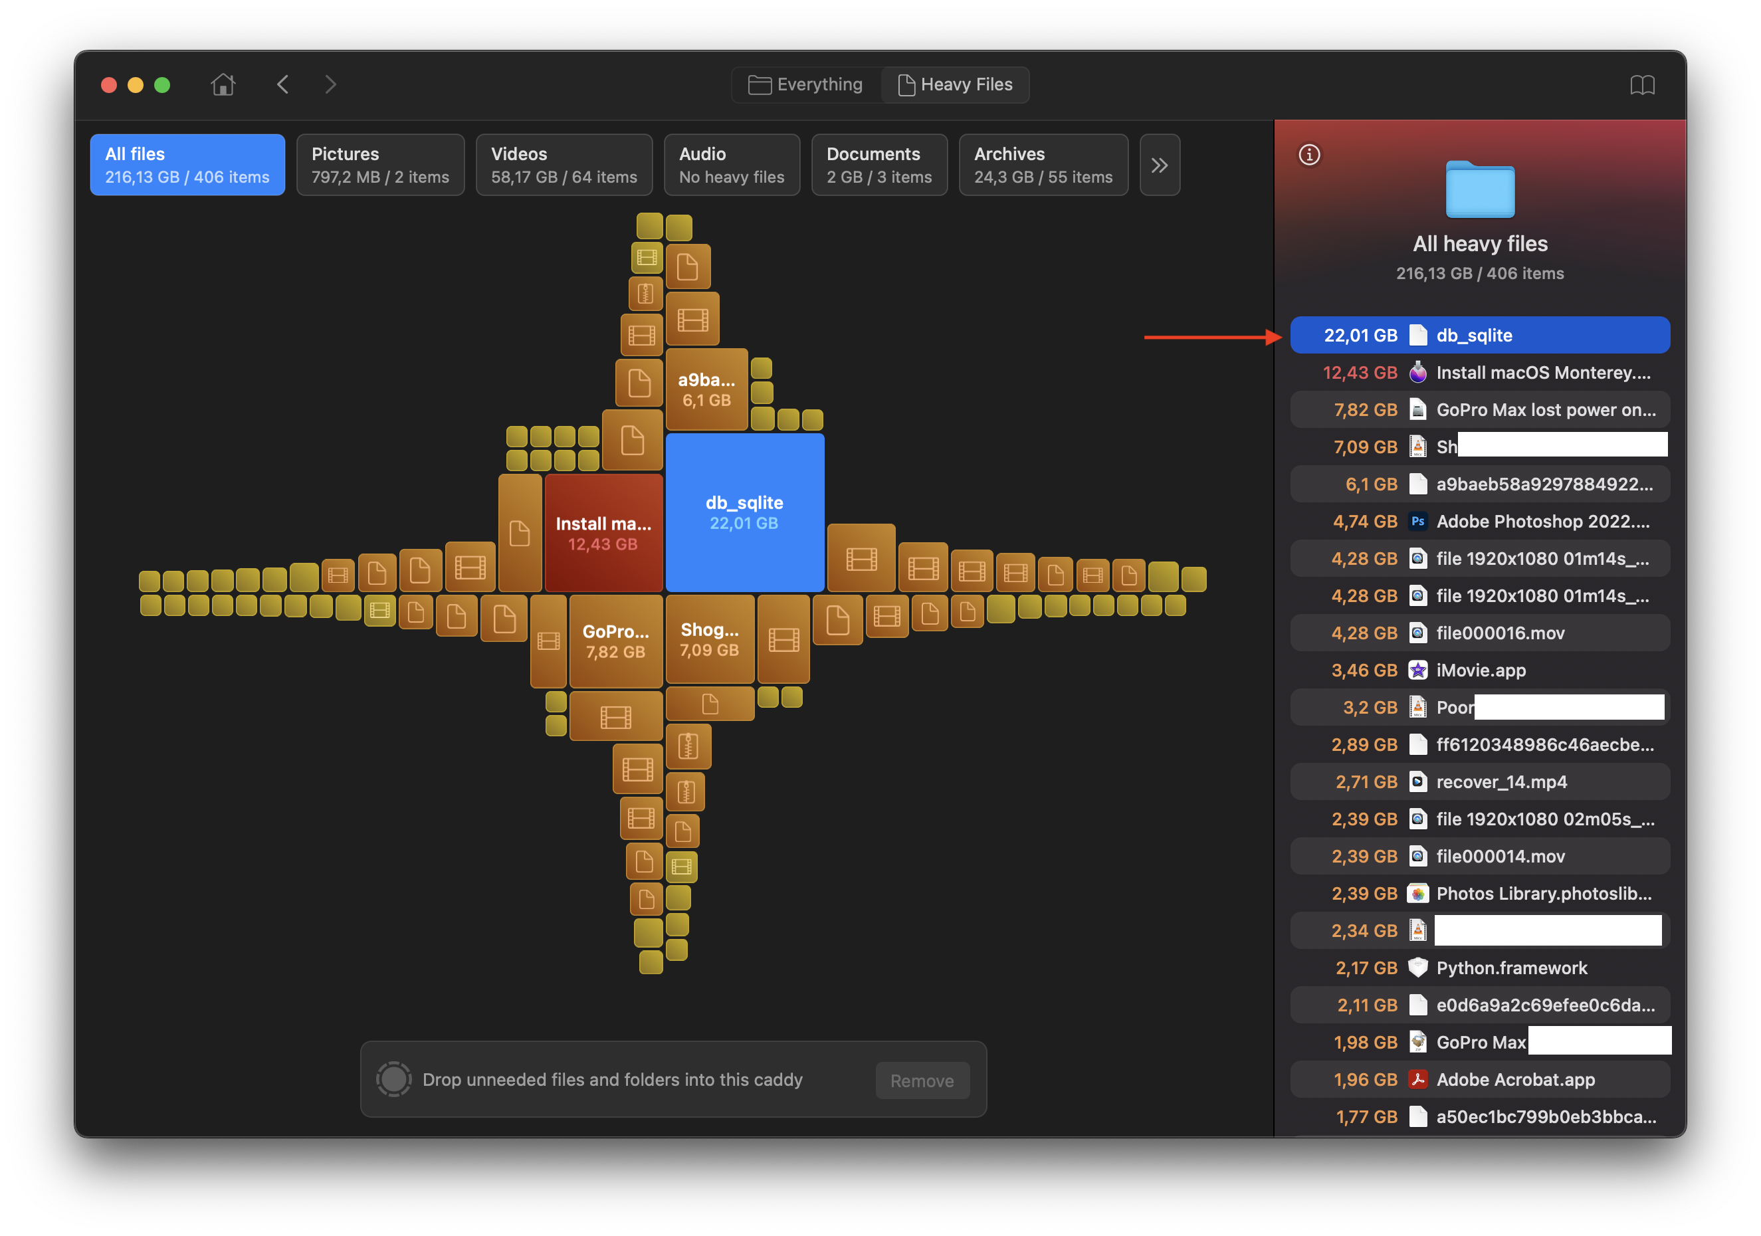Click the back navigation arrow
The width and height of the screenshot is (1761, 1236).
[283, 84]
